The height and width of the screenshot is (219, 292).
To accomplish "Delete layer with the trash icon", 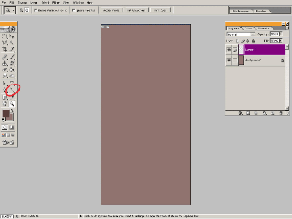I will click(281, 113).
